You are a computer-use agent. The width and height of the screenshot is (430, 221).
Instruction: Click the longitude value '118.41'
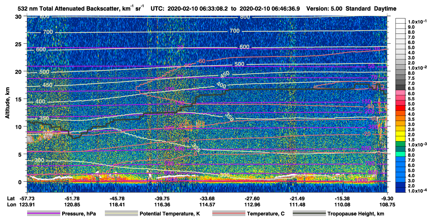point(117,204)
